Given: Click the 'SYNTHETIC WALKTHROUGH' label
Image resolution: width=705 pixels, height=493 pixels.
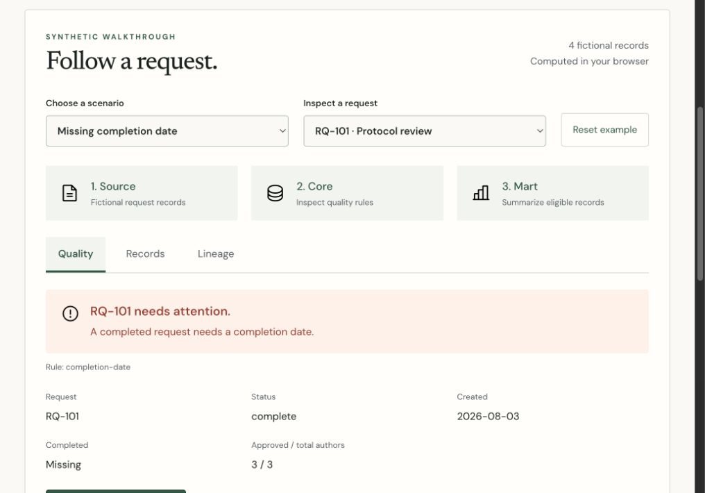Looking at the screenshot, I should 110,37.
